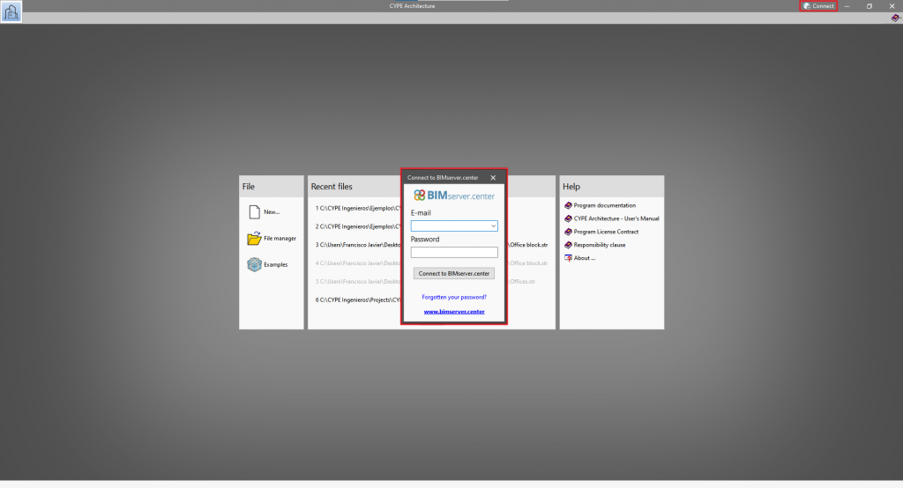Expand the E-mail dropdown arrow

pyautogui.click(x=494, y=226)
